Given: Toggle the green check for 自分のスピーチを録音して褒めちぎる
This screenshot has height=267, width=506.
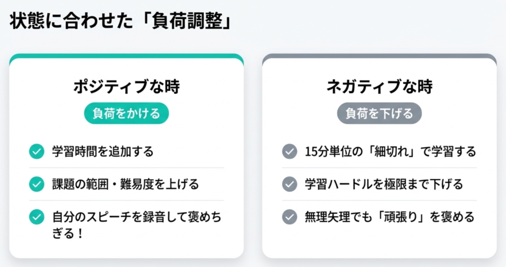Looking at the screenshot, I should click(37, 217).
